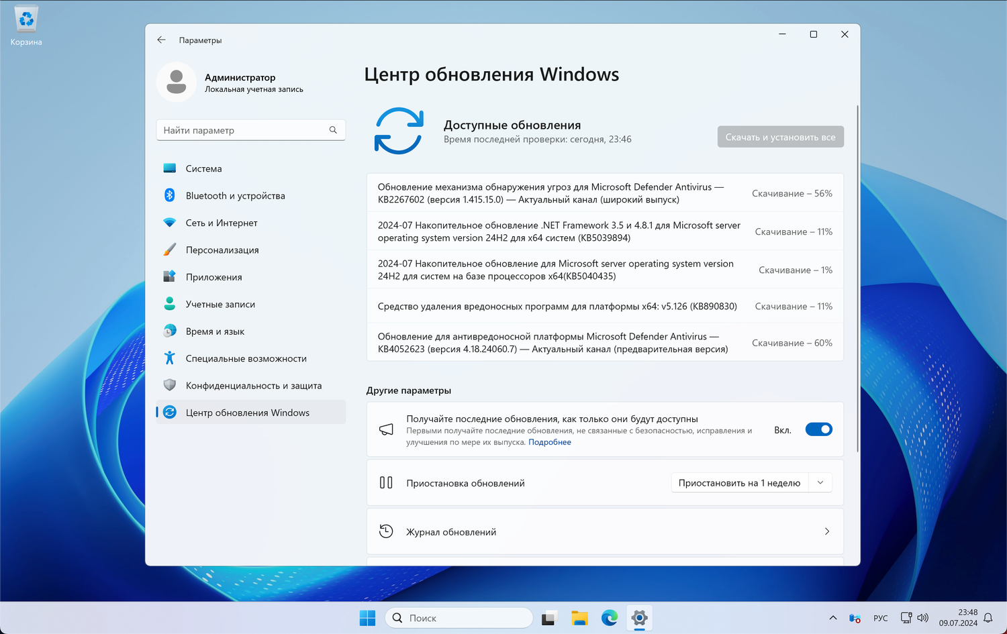Open Конфиденциальность и защита
The width and height of the screenshot is (1007, 634).
(x=251, y=385)
